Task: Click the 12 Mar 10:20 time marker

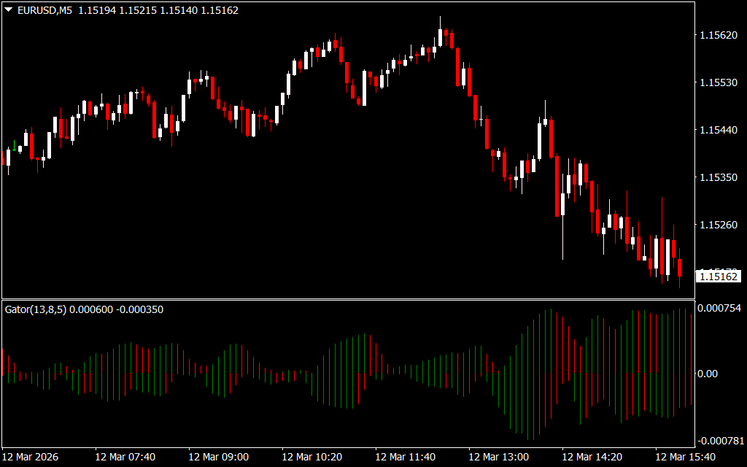Action: pyautogui.click(x=312, y=457)
